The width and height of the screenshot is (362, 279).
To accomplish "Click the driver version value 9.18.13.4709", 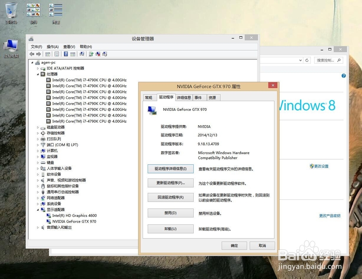I will coord(208,144).
